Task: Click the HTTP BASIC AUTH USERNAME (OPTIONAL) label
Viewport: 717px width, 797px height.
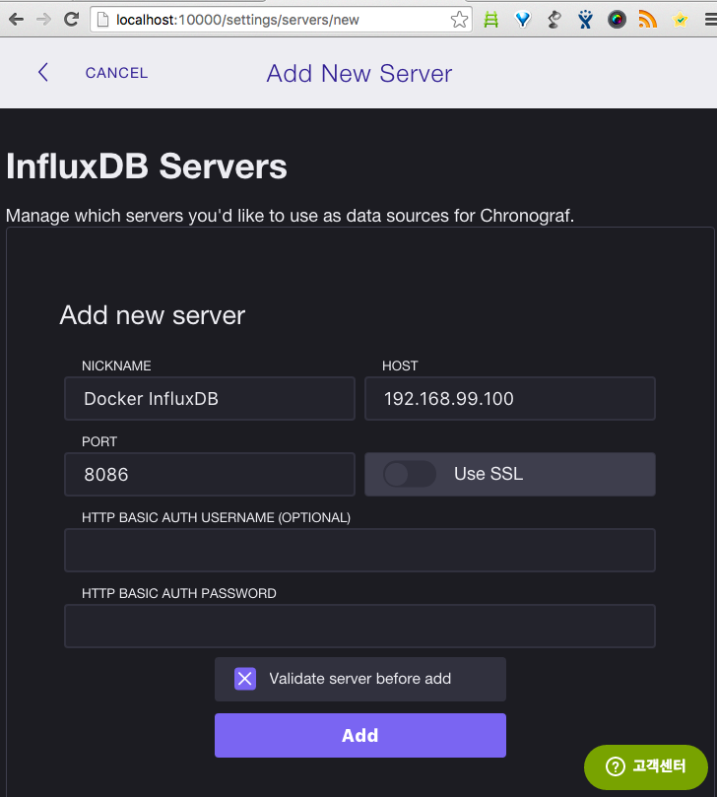Action: (x=216, y=517)
